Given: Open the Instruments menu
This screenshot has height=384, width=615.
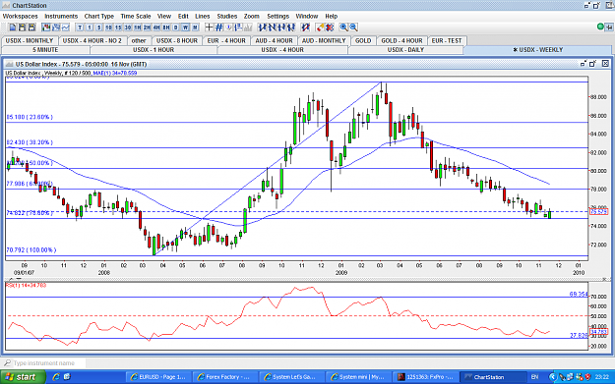Looking at the screenshot, I should (61, 16).
